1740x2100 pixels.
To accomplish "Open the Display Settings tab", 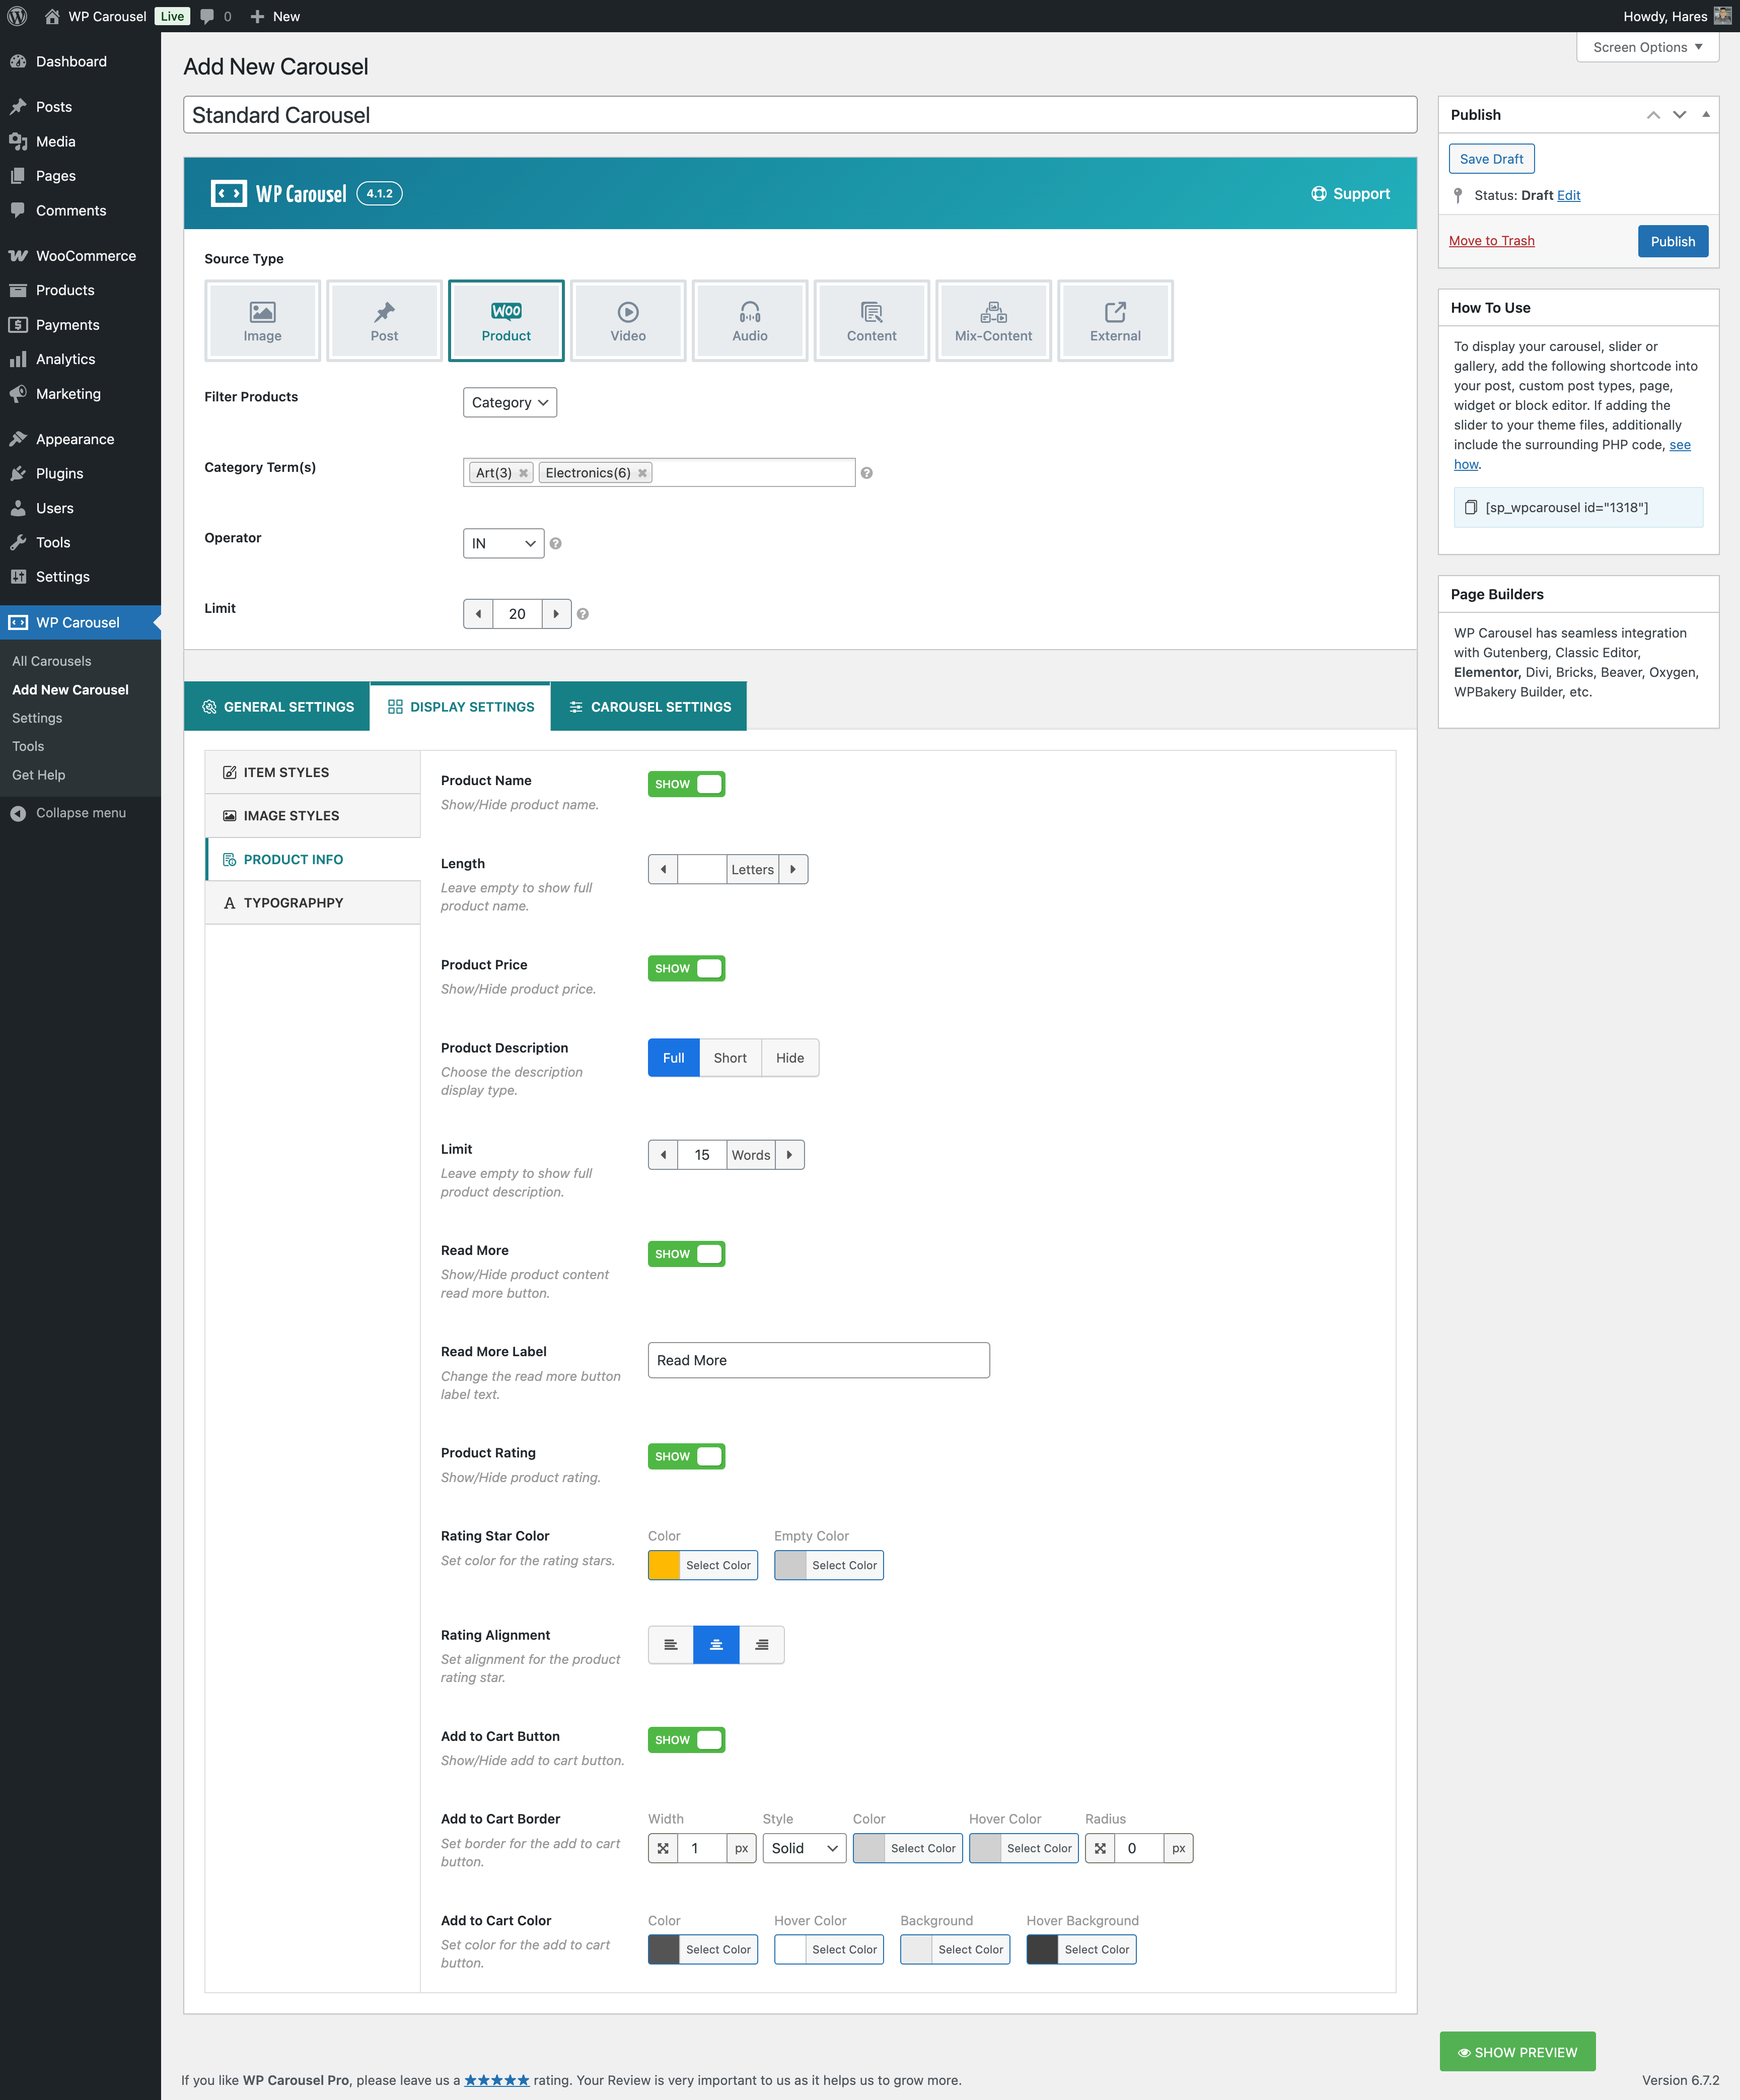I will (460, 706).
